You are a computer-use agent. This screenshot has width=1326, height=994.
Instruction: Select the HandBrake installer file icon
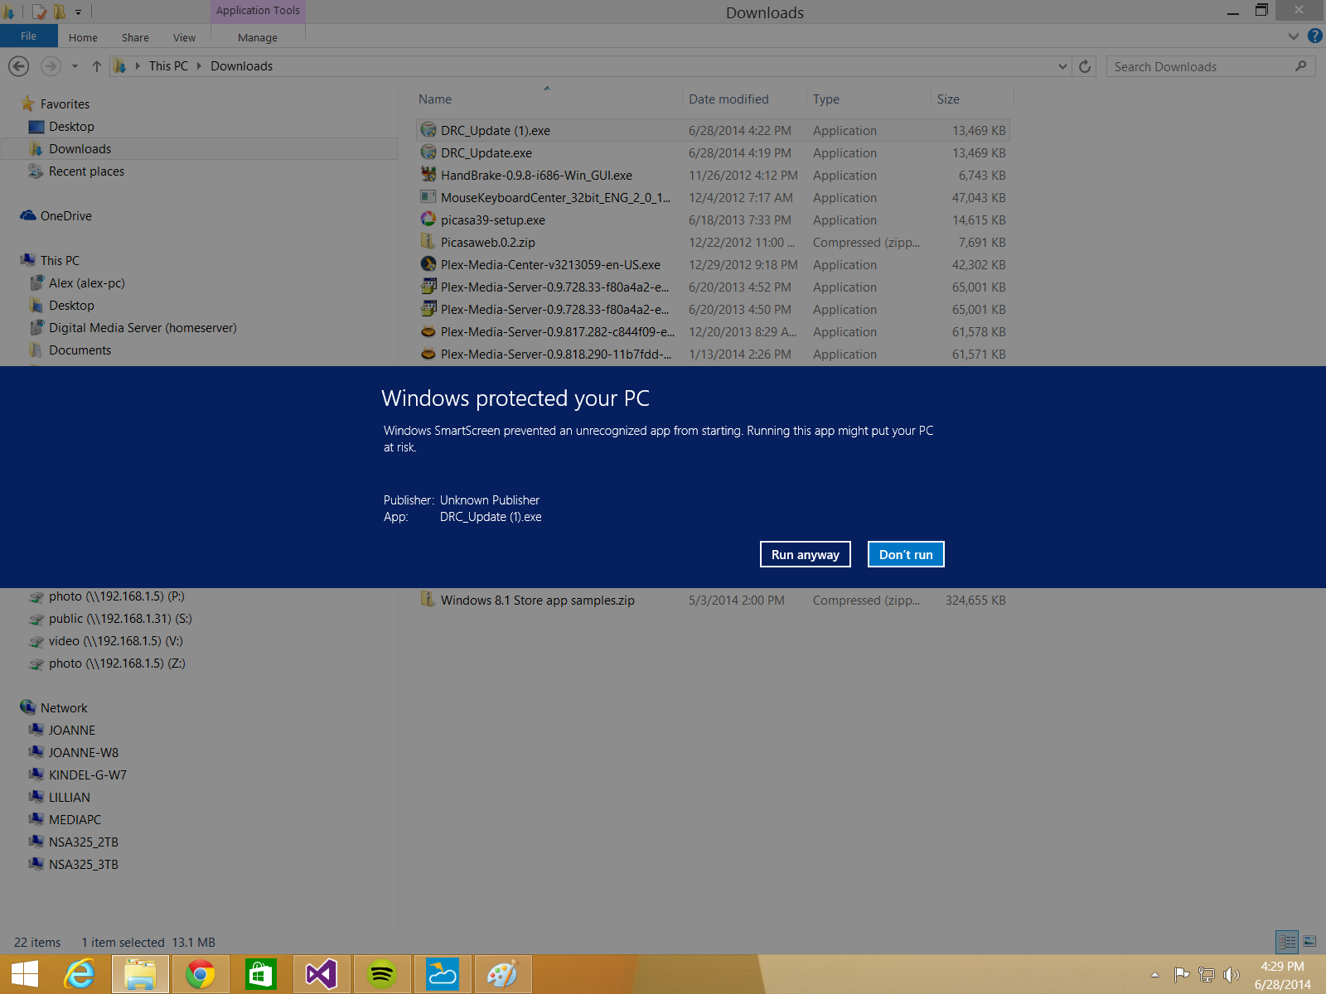[x=428, y=175]
